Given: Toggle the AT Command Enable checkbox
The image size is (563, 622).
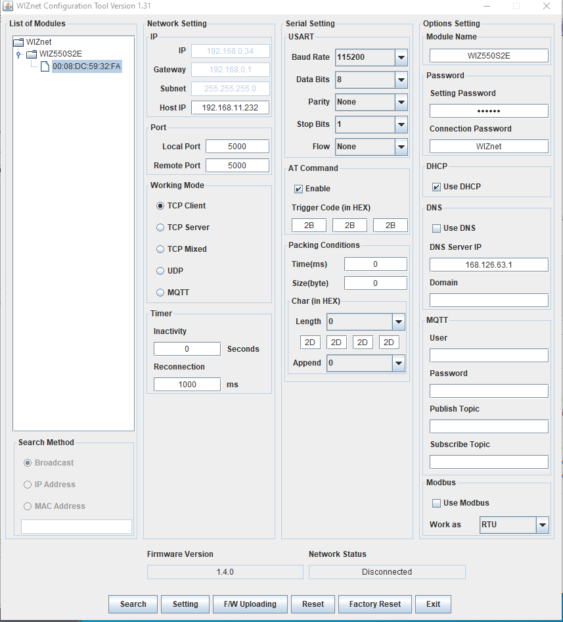Looking at the screenshot, I should [298, 189].
